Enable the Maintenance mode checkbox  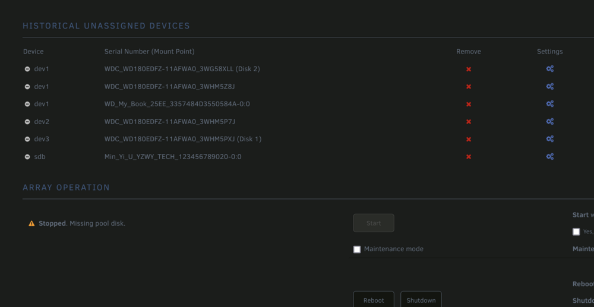[x=357, y=249]
